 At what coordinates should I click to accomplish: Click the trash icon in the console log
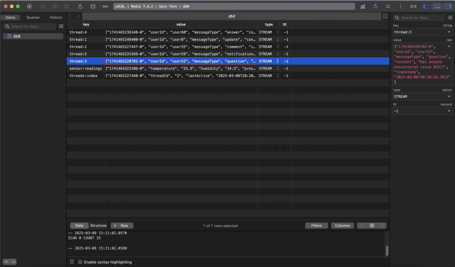click(72, 262)
